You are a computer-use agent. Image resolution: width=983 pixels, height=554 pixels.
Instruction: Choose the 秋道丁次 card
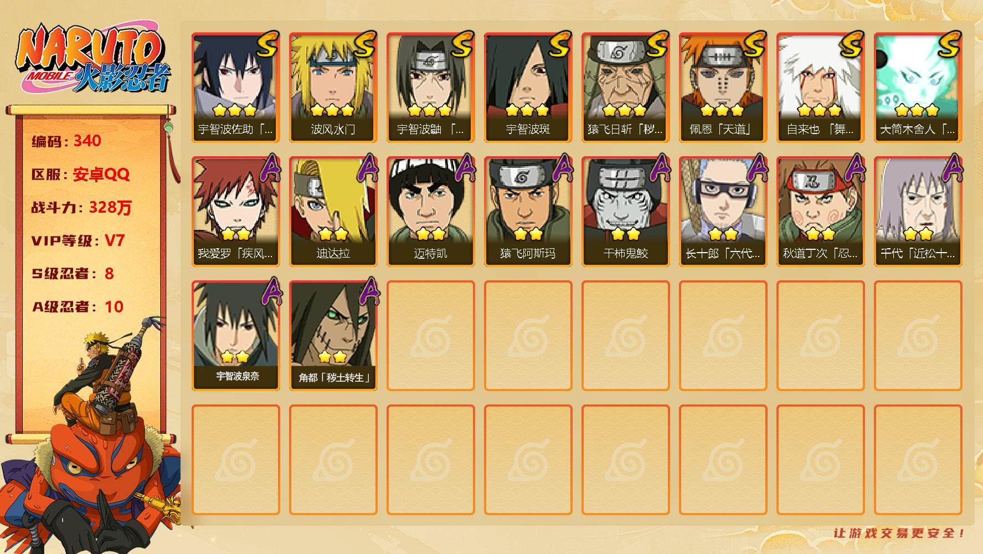(x=820, y=212)
